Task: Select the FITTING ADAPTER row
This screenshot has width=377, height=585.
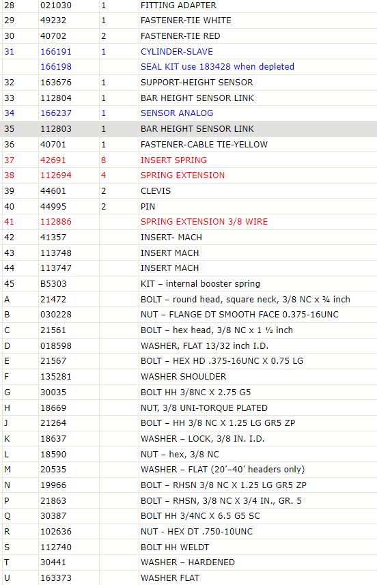Action: [x=188, y=5]
